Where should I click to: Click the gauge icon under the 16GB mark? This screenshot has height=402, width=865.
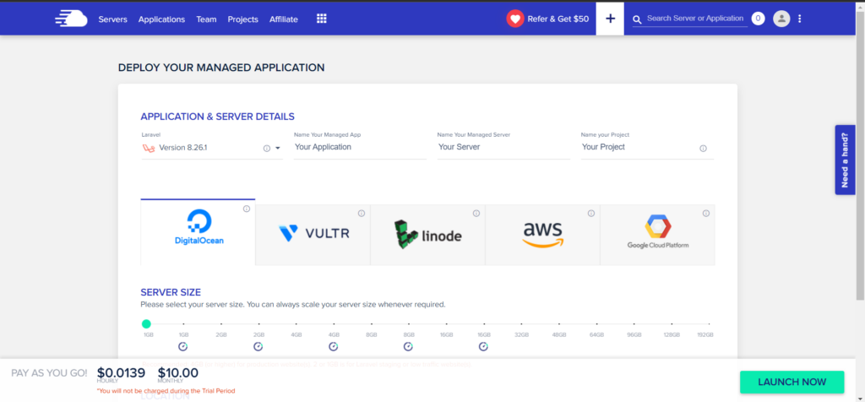483,346
